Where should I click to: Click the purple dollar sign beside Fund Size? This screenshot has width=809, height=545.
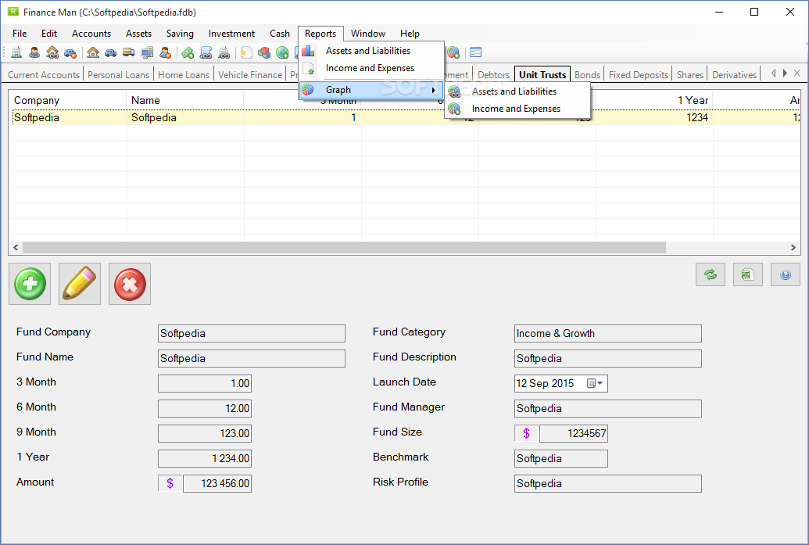(x=526, y=433)
